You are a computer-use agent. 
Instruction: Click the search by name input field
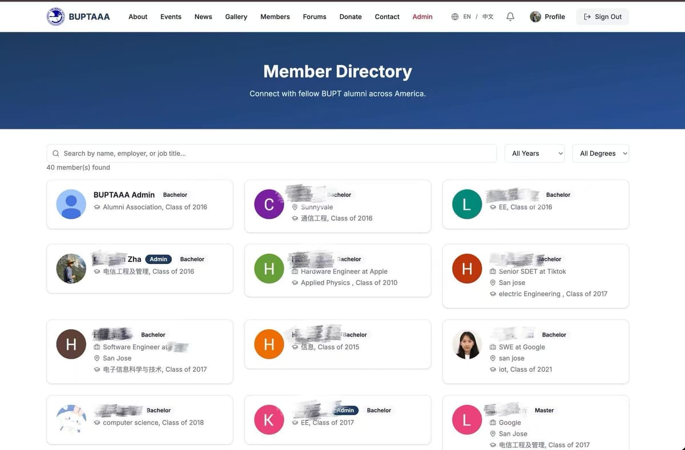coord(272,153)
